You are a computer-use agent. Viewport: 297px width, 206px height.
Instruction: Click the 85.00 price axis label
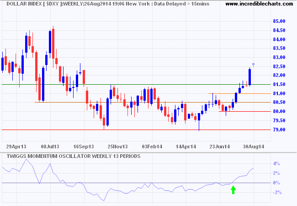(x=279, y=21)
